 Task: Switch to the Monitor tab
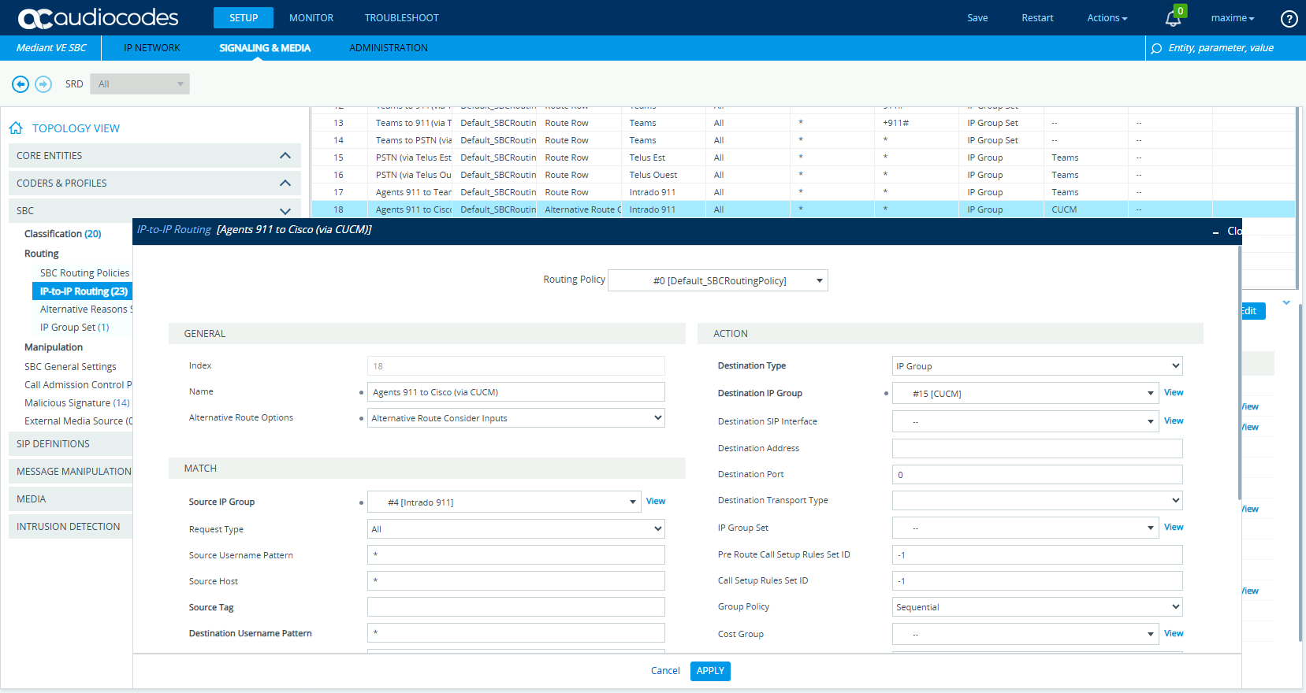pos(311,18)
